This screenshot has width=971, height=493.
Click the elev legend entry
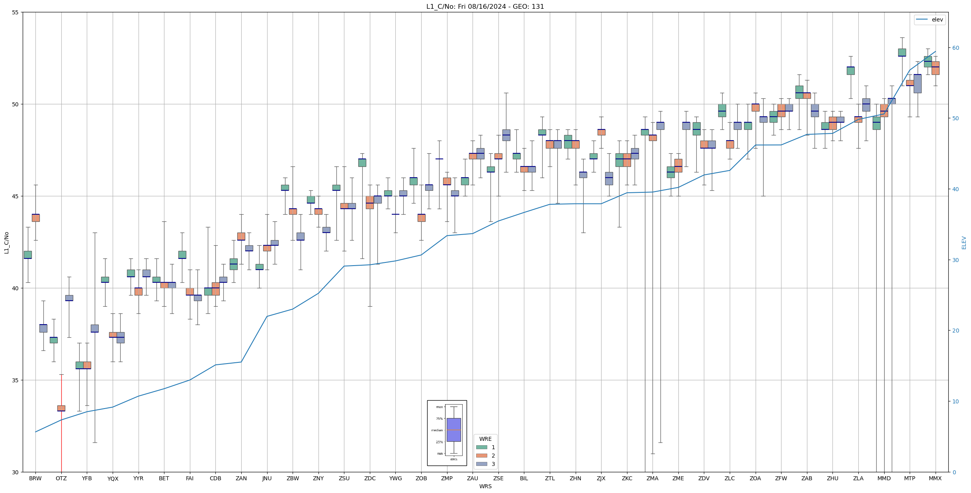click(930, 20)
